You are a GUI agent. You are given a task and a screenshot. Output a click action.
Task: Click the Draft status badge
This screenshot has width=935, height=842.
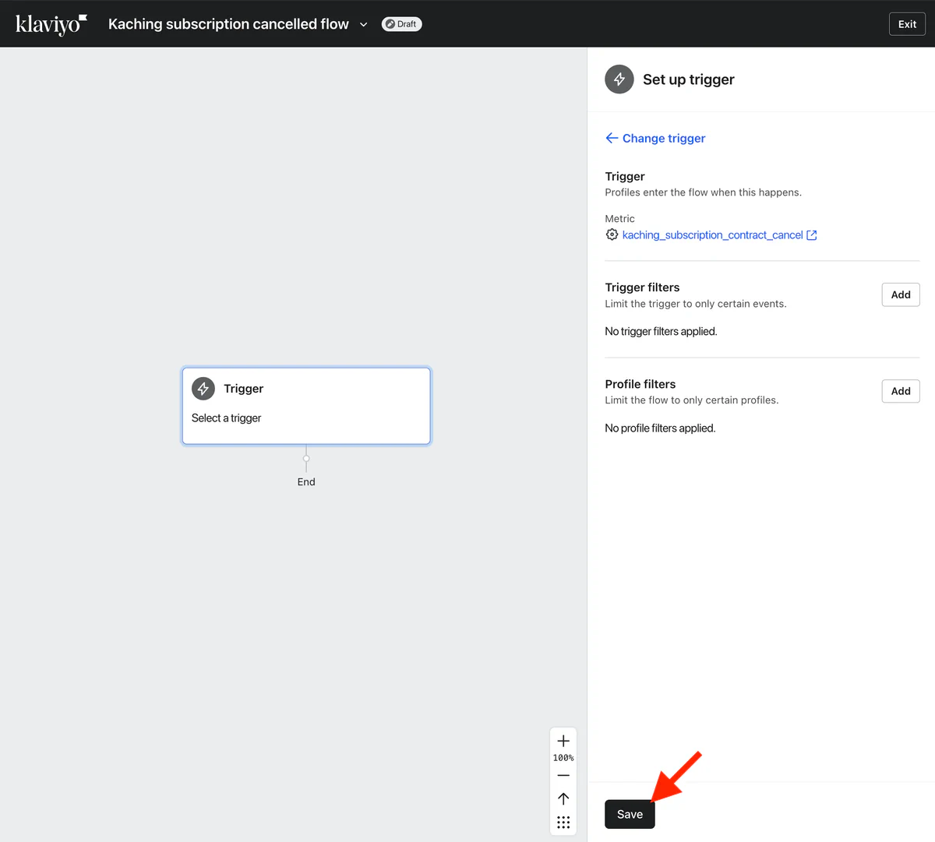pos(401,24)
